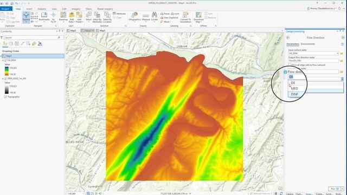The image size is (347, 195).
Task: Collapse the Fill_DEM layer legend
Action: 3,60
